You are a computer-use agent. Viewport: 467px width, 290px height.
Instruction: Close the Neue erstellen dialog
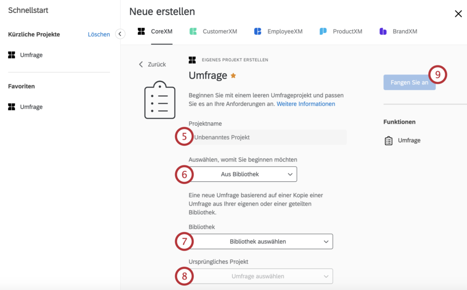click(458, 14)
